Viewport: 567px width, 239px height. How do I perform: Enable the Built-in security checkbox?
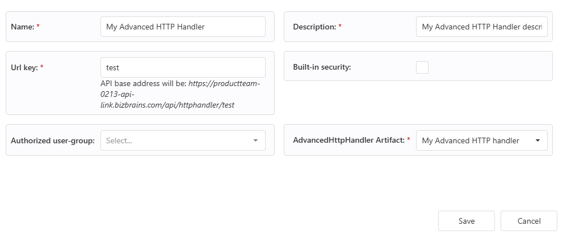(x=422, y=67)
